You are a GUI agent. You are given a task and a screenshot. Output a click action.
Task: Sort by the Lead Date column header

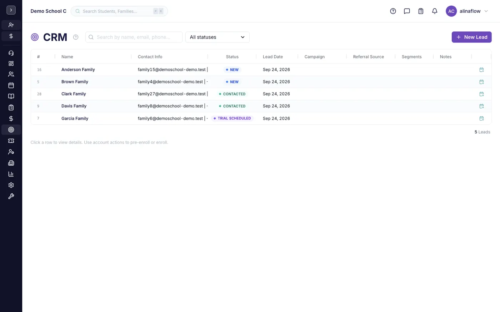click(273, 57)
